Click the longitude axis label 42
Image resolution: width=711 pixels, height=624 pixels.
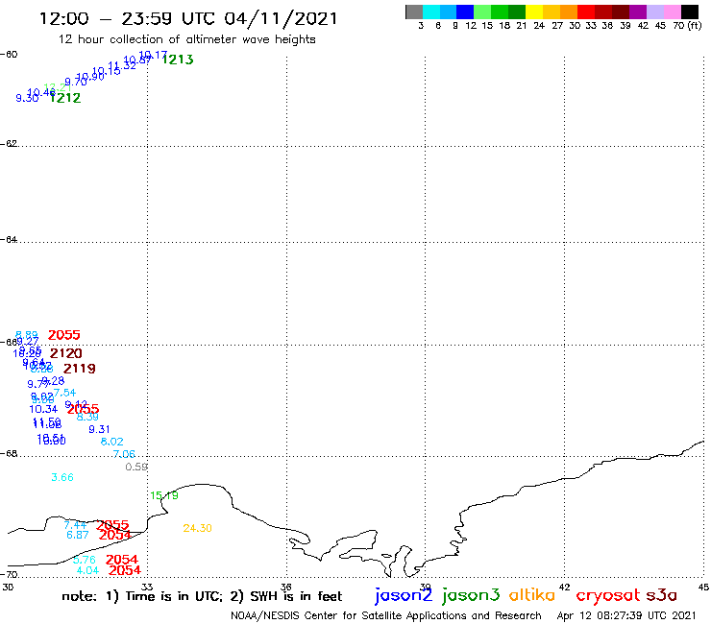(565, 587)
